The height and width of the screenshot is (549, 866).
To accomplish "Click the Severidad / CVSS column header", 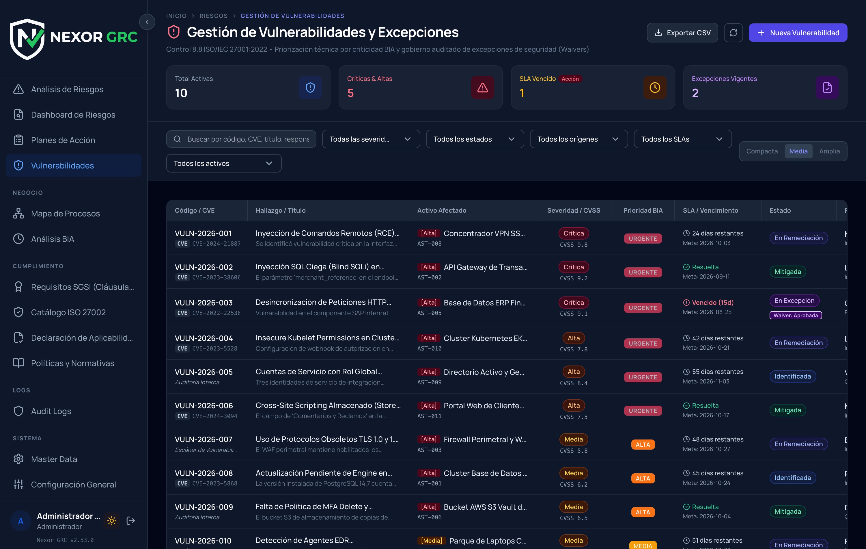I will 573,210.
